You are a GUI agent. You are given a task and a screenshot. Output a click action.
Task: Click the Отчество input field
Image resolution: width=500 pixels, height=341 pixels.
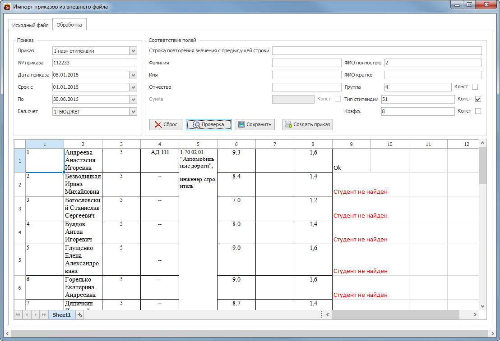click(x=307, y=87)
